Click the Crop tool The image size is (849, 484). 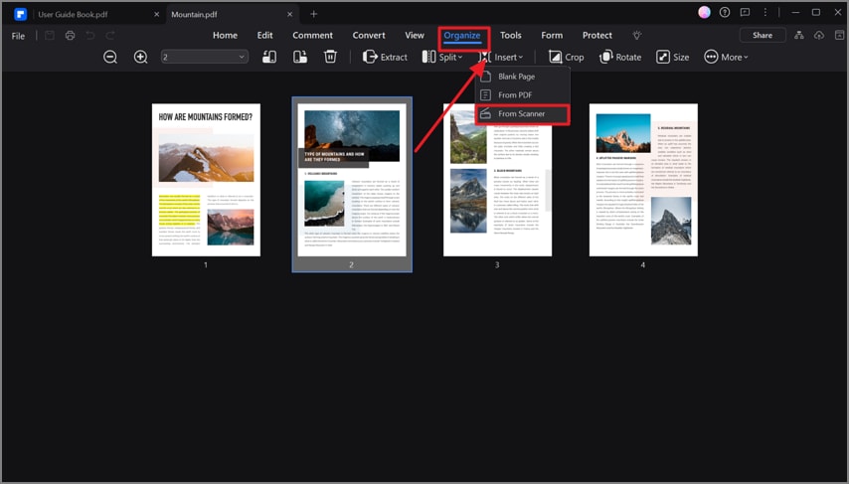coord(567,57)
